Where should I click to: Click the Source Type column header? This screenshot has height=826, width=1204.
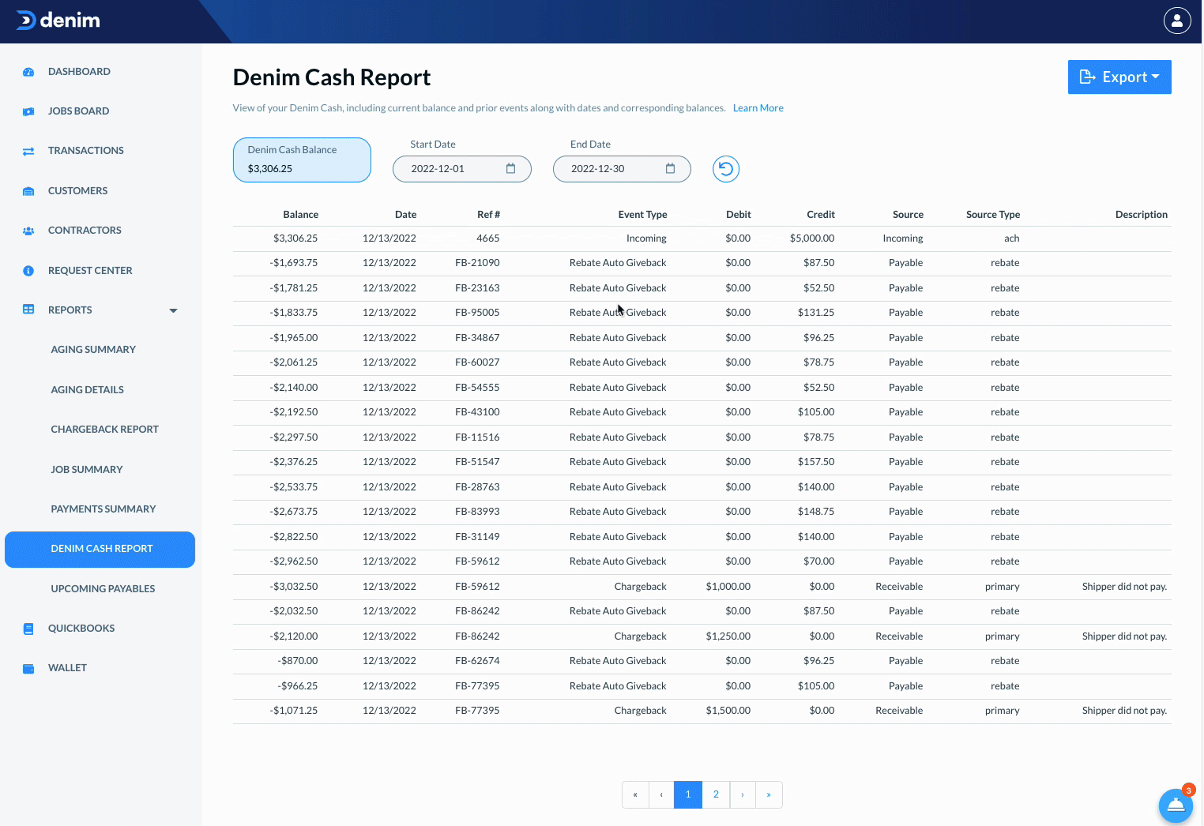point(993,215)
